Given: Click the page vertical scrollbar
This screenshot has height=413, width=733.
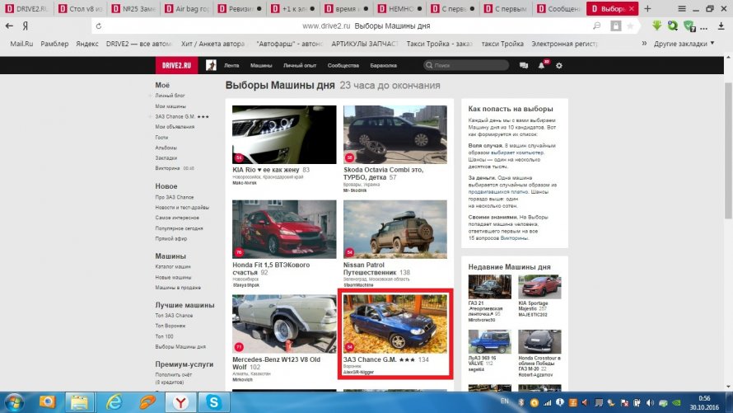Looking at the screenshot, I should 728,150.
